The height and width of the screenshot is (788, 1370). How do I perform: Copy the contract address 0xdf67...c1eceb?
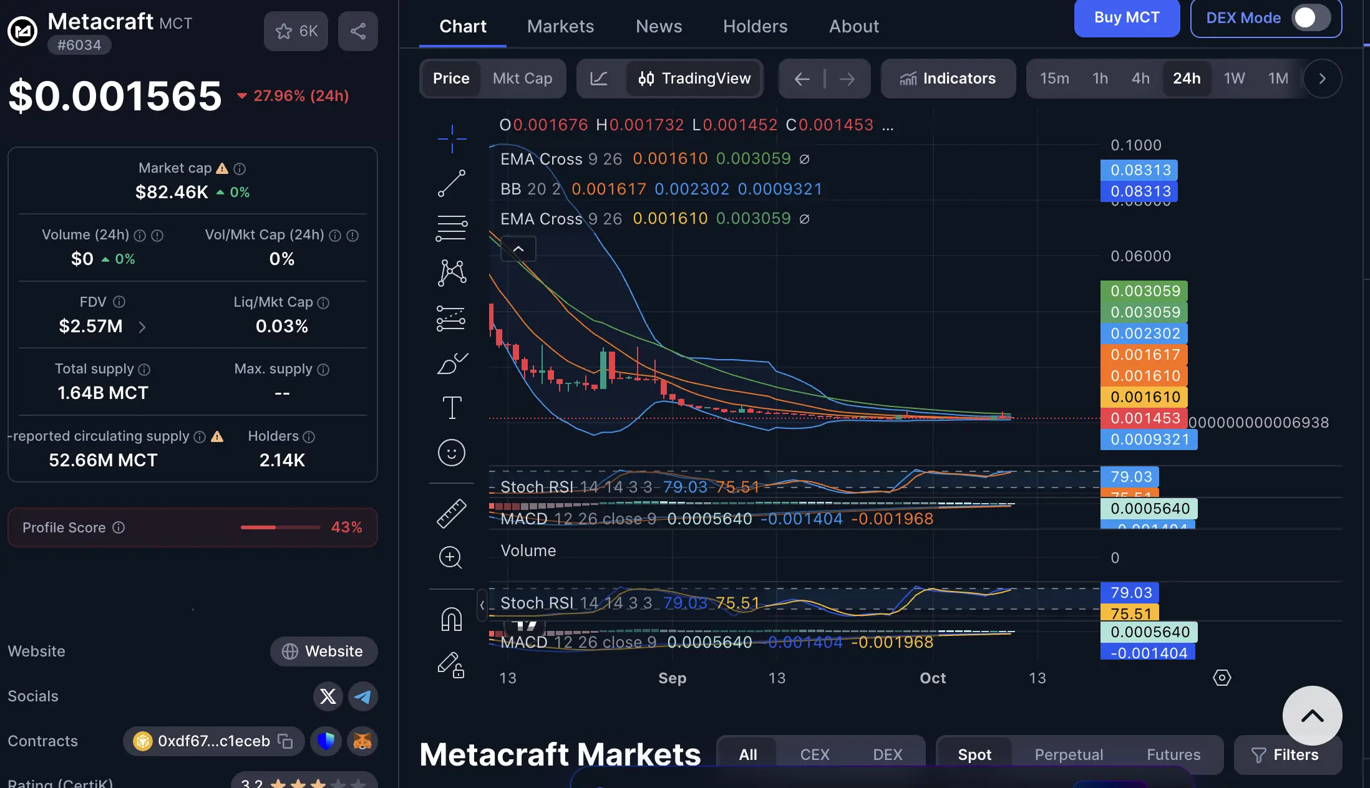pos(285,741)
